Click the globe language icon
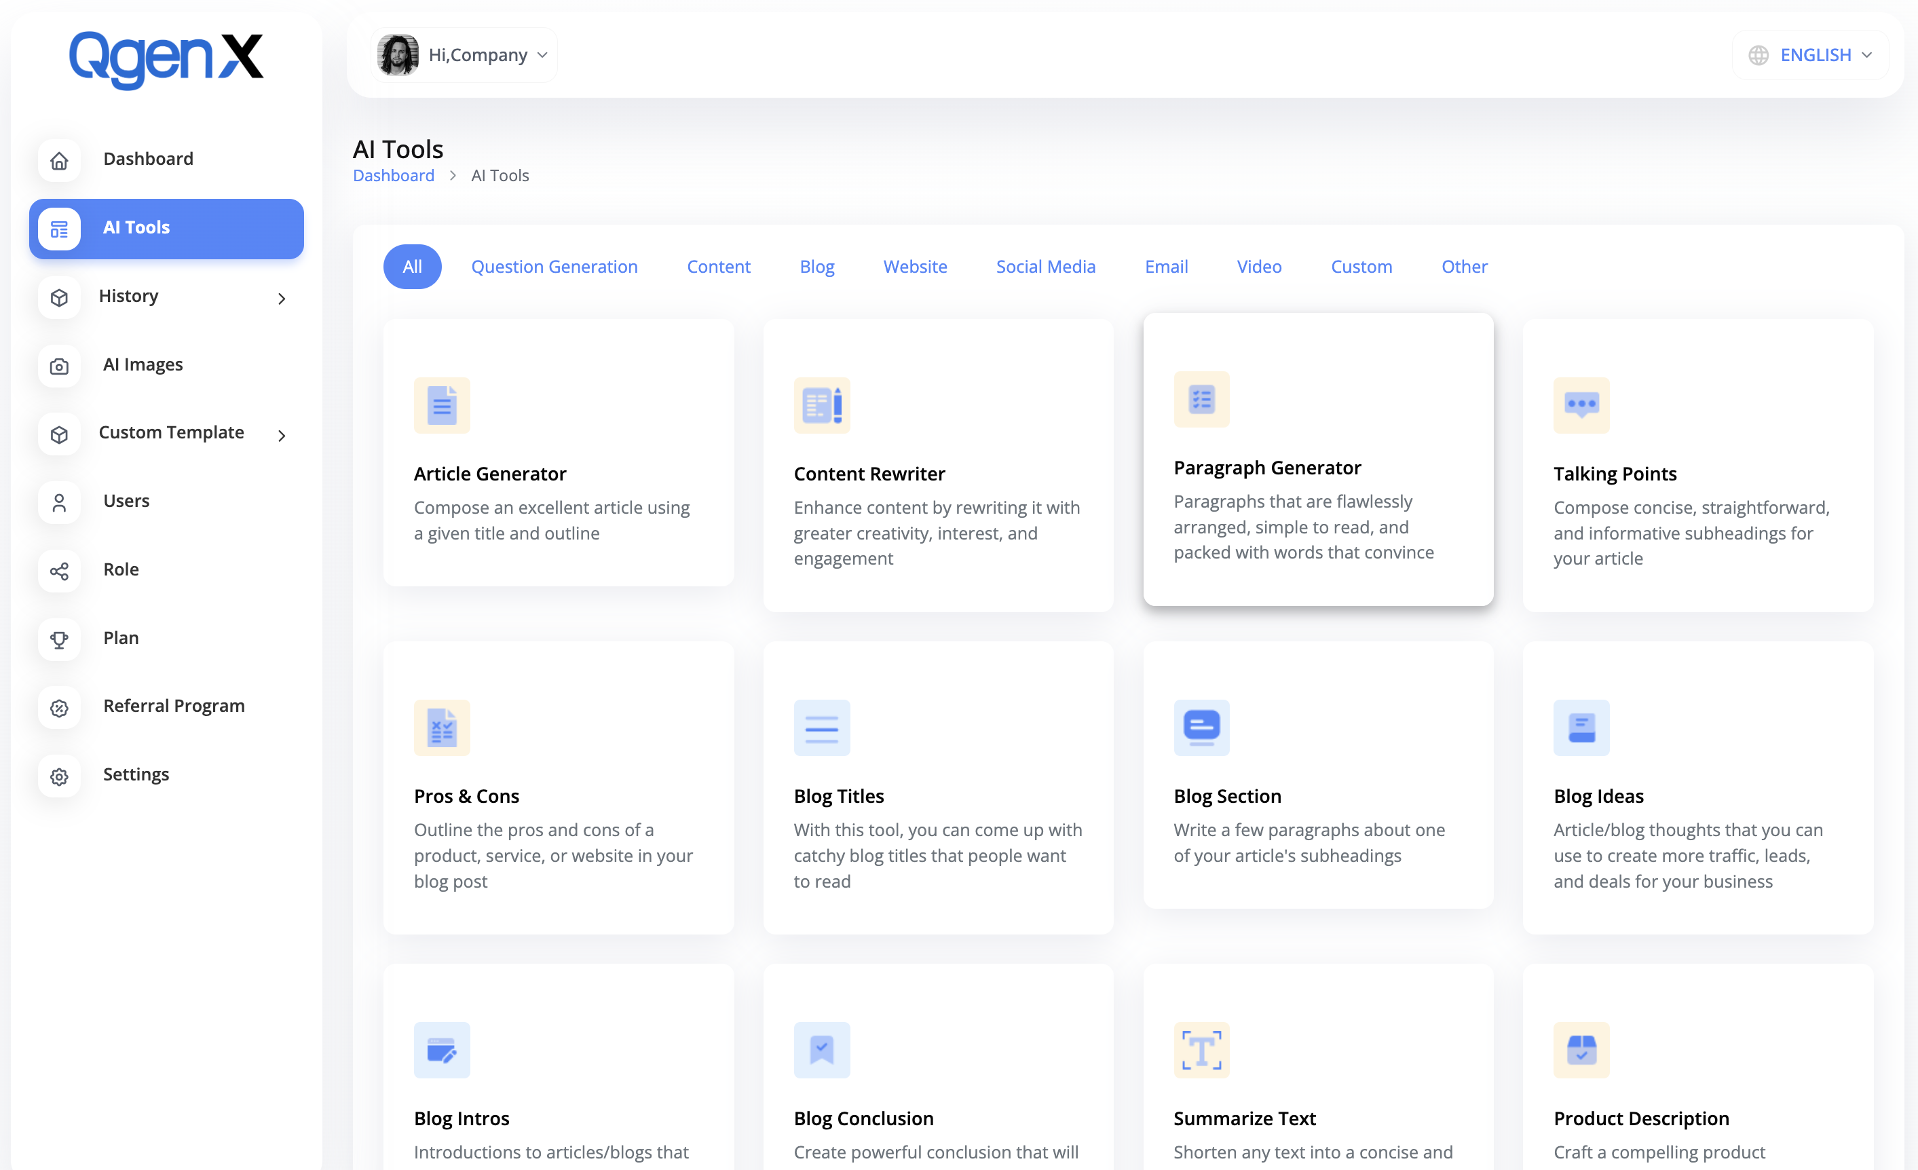The height and width of the screenshot is (1170, 1918). point(1758,54)
